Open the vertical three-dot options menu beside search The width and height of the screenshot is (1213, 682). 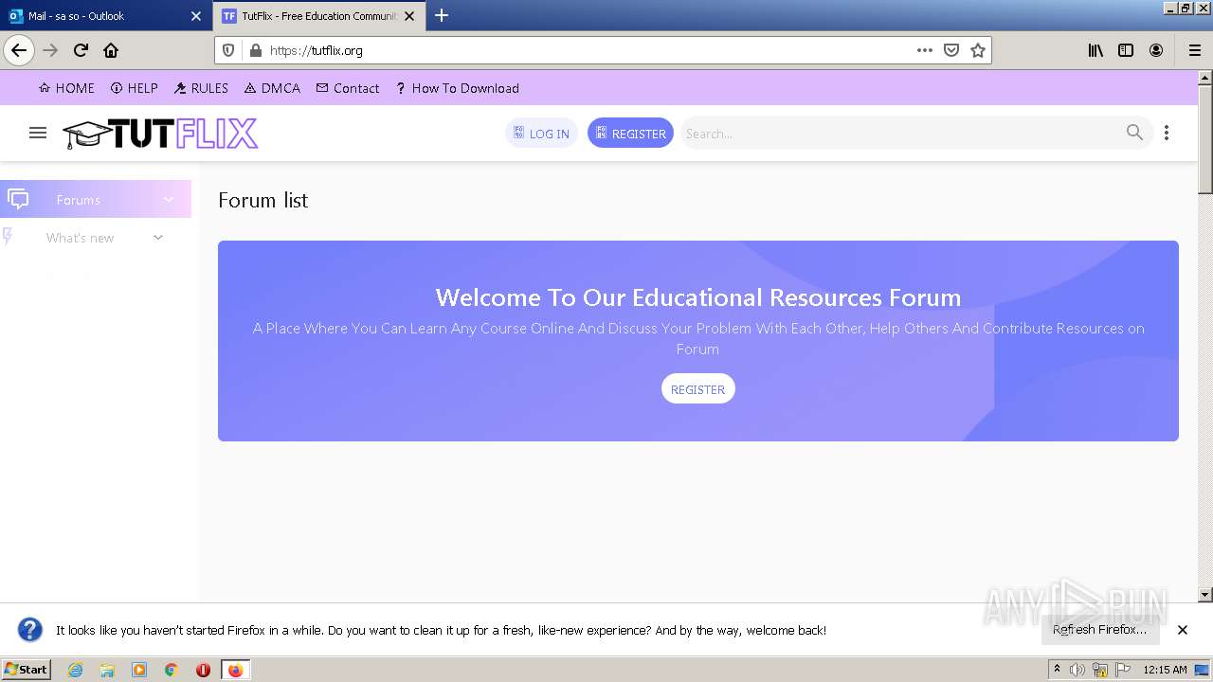pyautogui.click(x=1167, y=133)
